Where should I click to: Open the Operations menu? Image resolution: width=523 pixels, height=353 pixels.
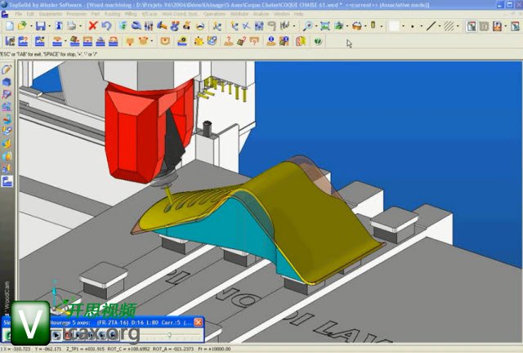click(214, 14)
